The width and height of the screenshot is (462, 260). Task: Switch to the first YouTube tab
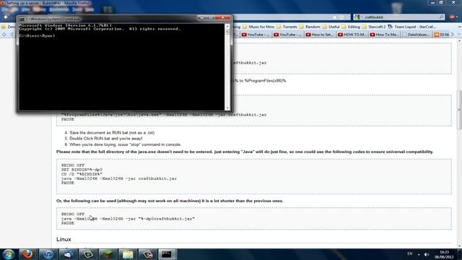(x=256, y=35)
